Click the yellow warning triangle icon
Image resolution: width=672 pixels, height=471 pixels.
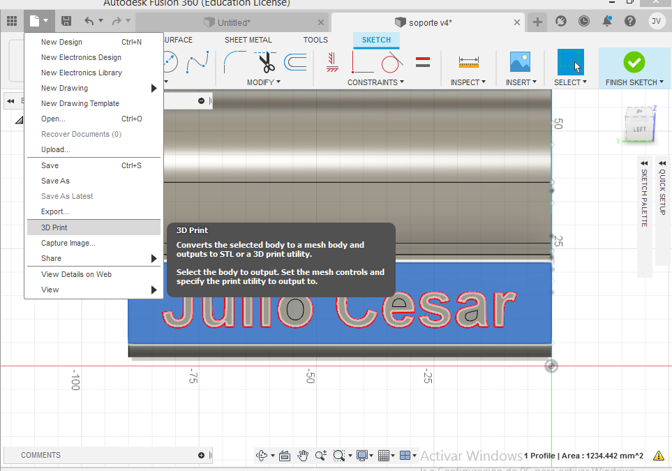point(659,456)
